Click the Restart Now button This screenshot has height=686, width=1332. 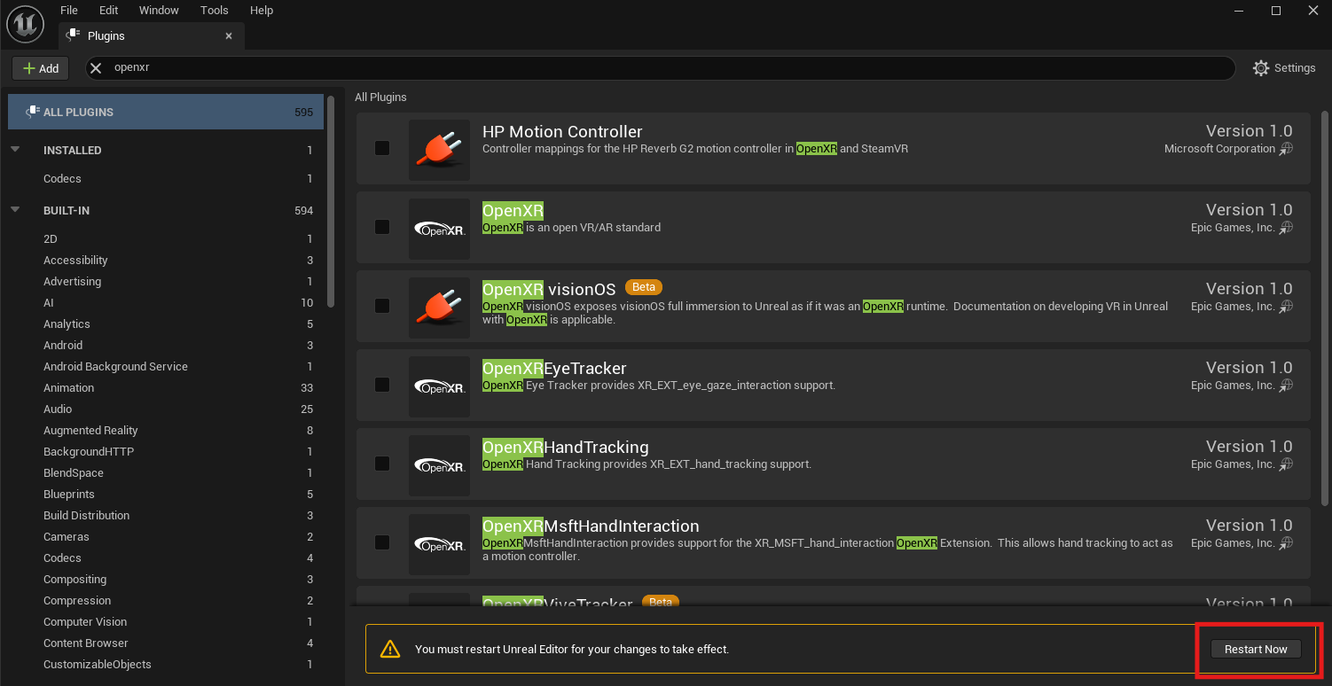click(x=1255, y=649)
